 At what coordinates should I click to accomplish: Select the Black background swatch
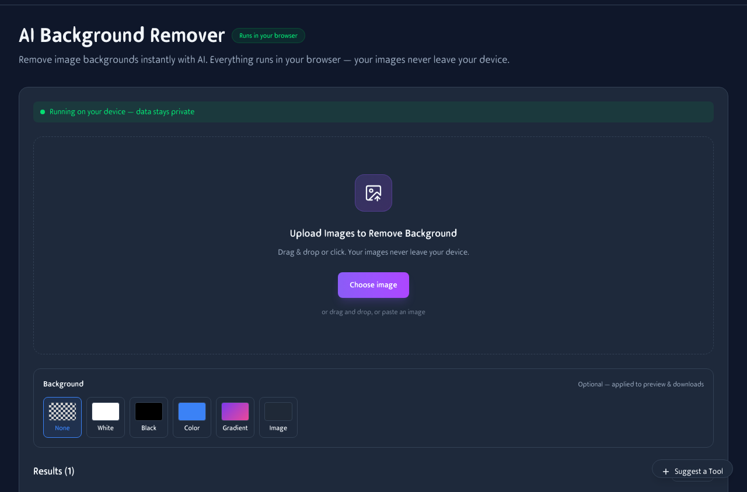click(x=149, y=417)
